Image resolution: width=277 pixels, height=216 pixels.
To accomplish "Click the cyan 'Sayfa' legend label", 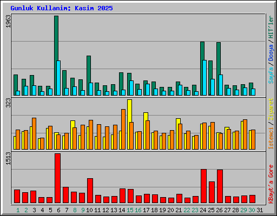I will point(271,76).
